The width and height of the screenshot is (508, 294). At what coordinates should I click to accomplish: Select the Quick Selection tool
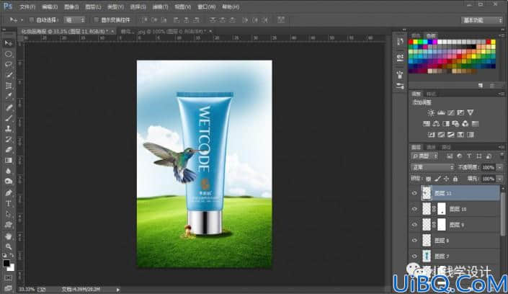coord(9,75)
